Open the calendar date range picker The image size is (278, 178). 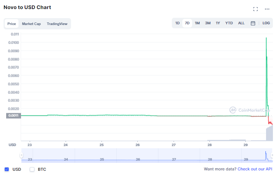point(253,23)
